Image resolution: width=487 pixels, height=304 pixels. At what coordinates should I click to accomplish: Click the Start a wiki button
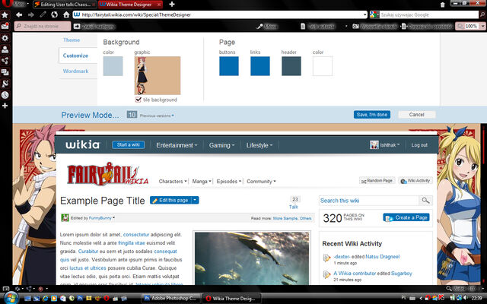tap(129, 145)
